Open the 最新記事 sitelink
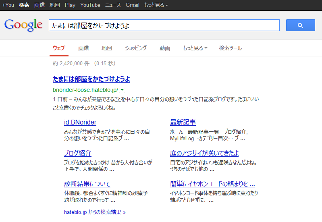Image resolution: width=322 pixels, height=222 pixels. pyautogui.click(x=183, y=122)
